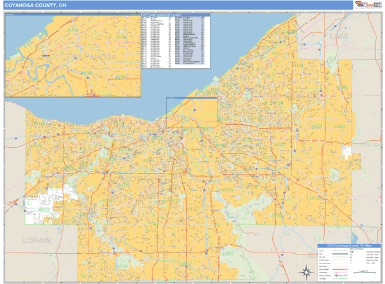Image resolution: width=385 pixels, height=284 pixels.
Task: Click the 2016 Cuyahoga County legend header
Action: tap(348, 247)
